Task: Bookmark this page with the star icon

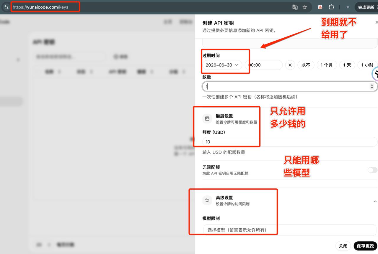Action: coord(305,7)
